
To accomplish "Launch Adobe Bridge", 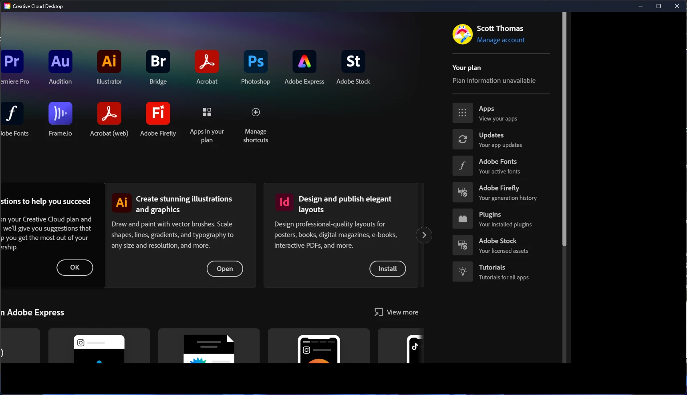I will point(158,61).
